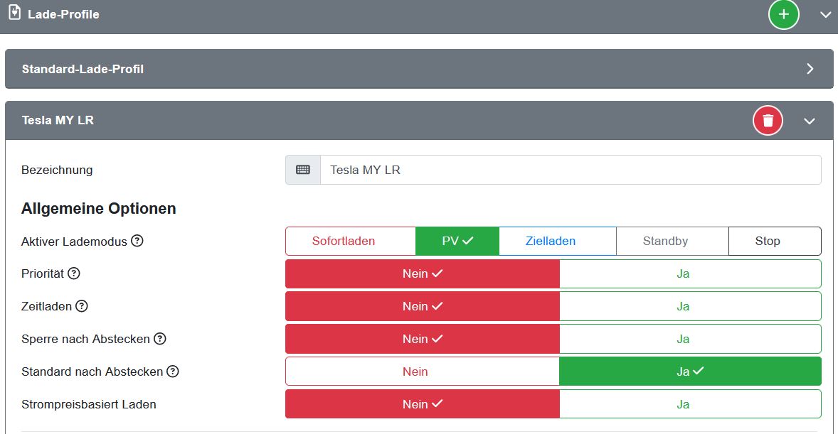Set Strompreisbasiert Laden to Ja

(x=690, y=404)
